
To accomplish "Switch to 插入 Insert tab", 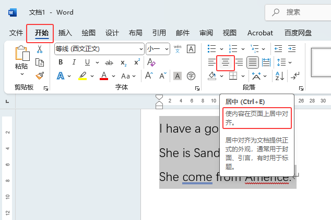I will coord(65,33).
